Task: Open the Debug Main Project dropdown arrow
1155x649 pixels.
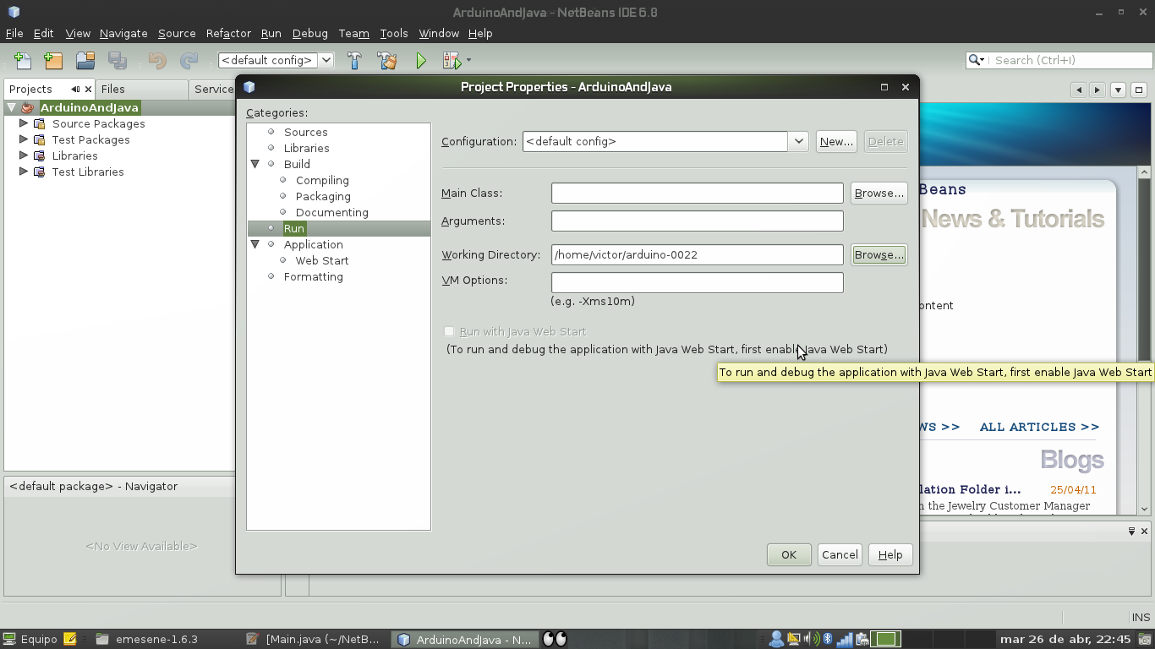Action: pyautogui.click(x=468, y=60)
